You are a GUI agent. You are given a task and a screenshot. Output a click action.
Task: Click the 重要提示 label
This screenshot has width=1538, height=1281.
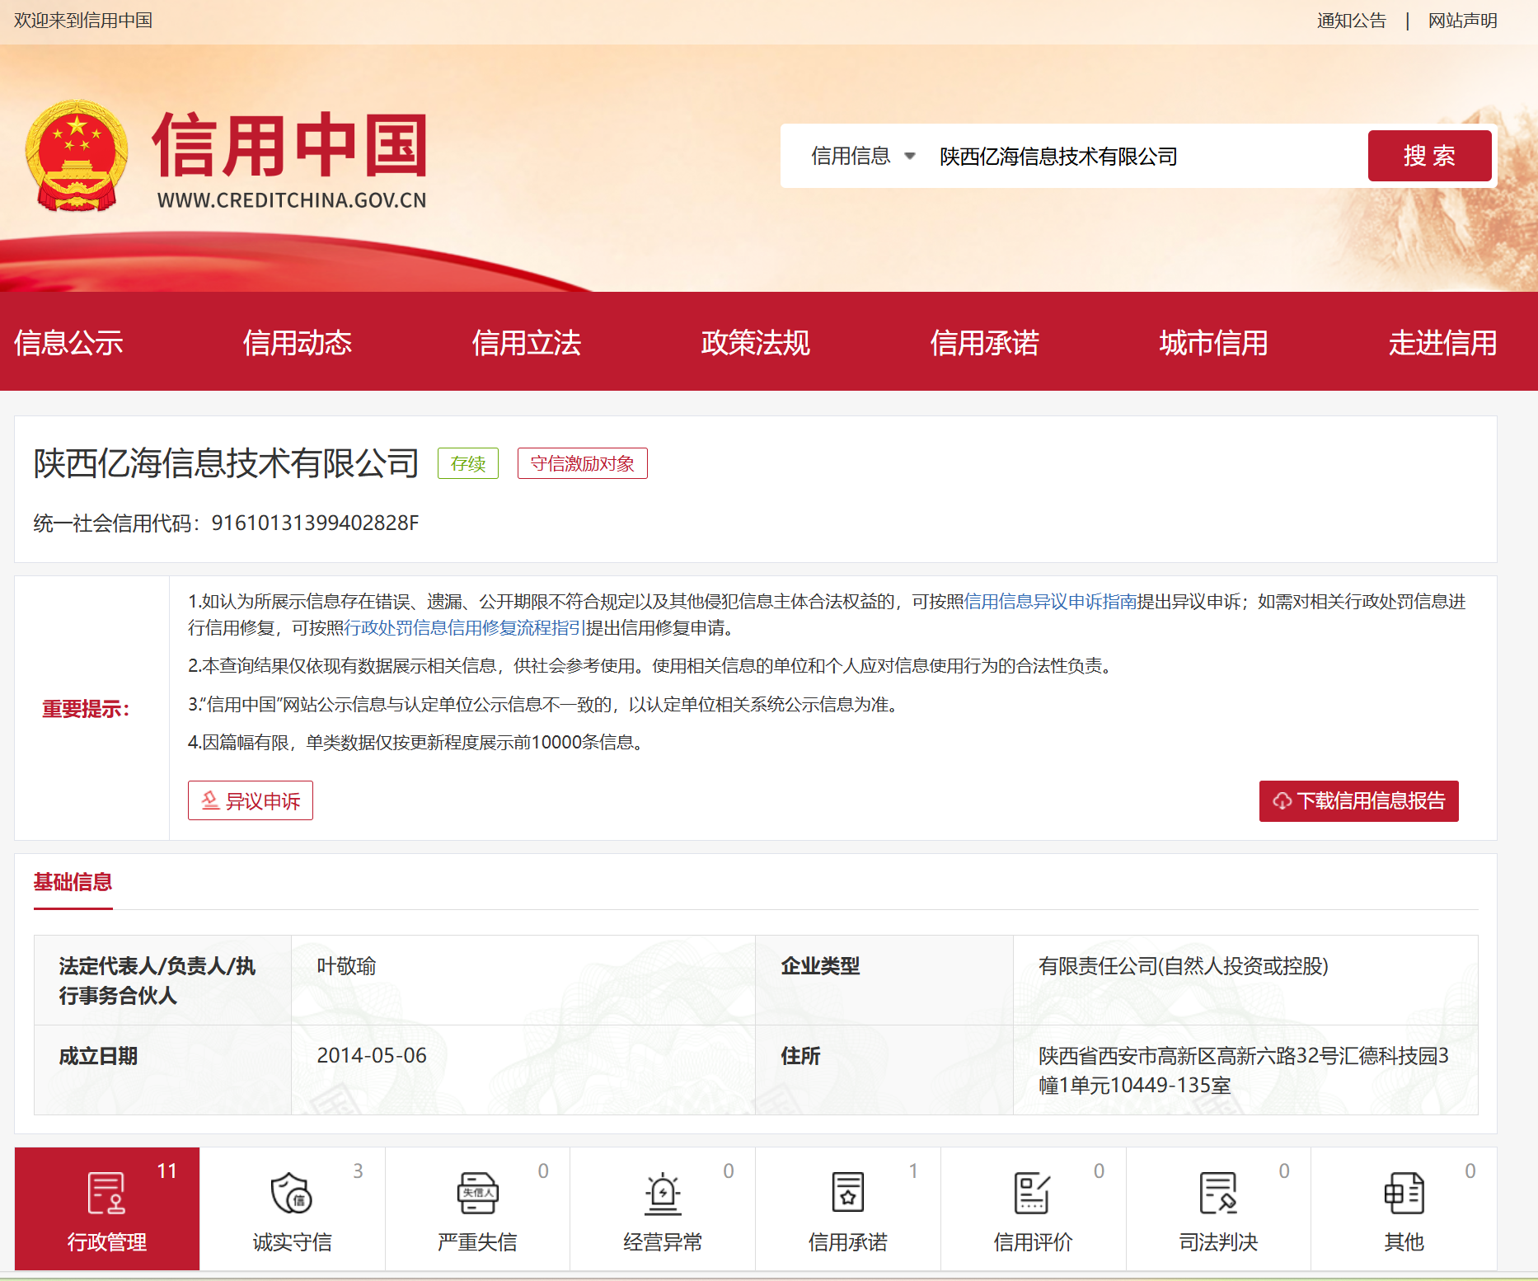click(x=87, y=709)
